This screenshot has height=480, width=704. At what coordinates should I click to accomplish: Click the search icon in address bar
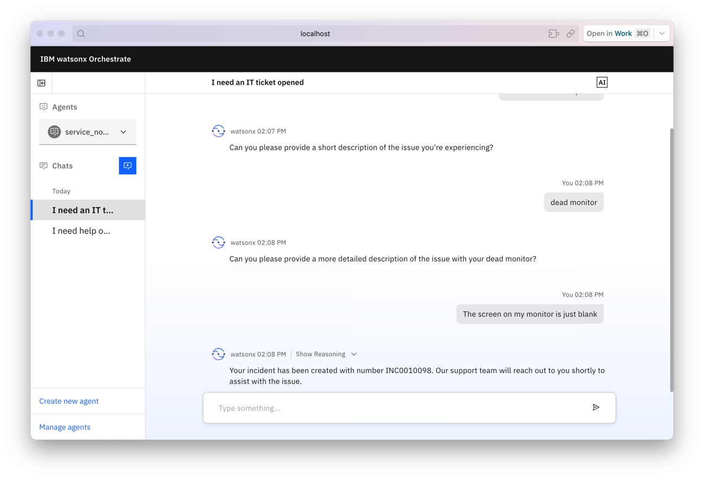81,34
